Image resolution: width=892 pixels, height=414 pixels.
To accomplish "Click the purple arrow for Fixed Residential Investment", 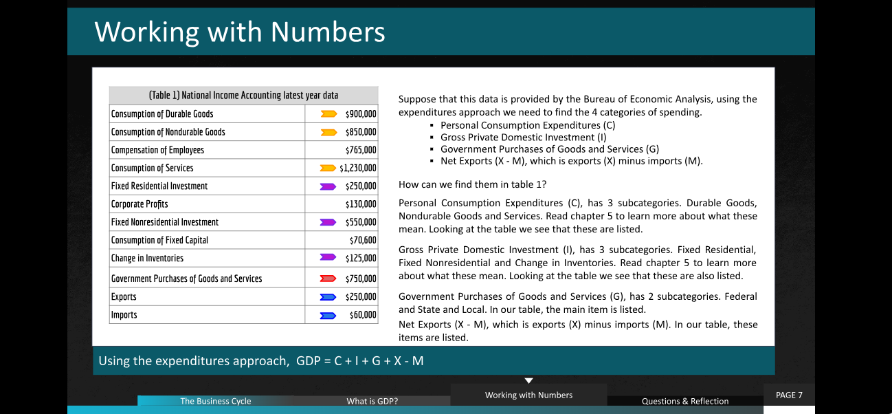I will pos(328,186).
